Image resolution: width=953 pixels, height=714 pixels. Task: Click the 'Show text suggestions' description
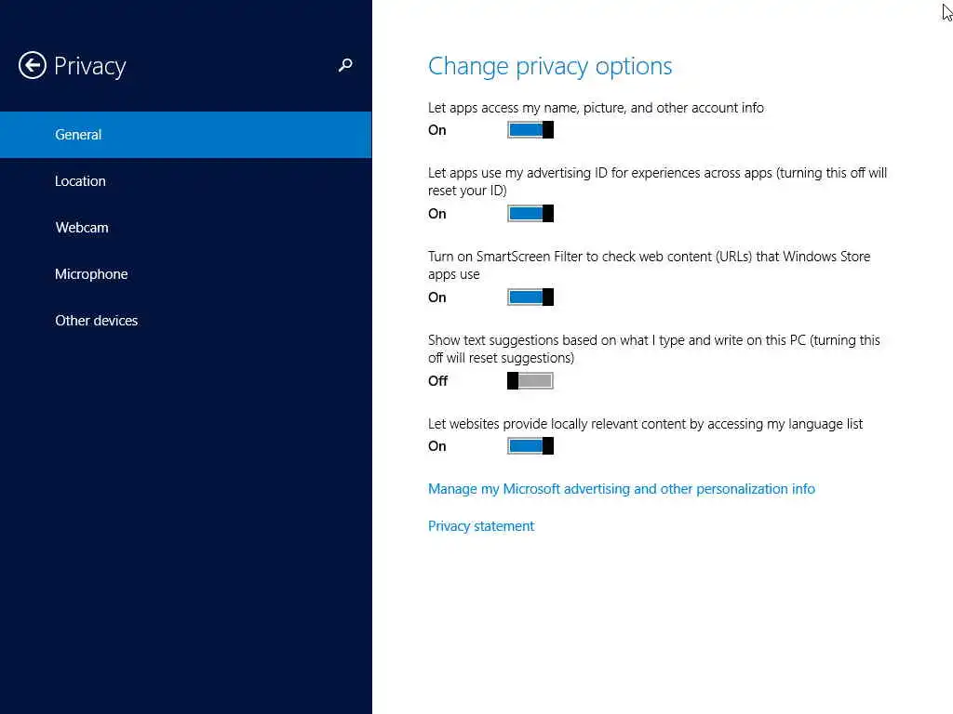654,350
